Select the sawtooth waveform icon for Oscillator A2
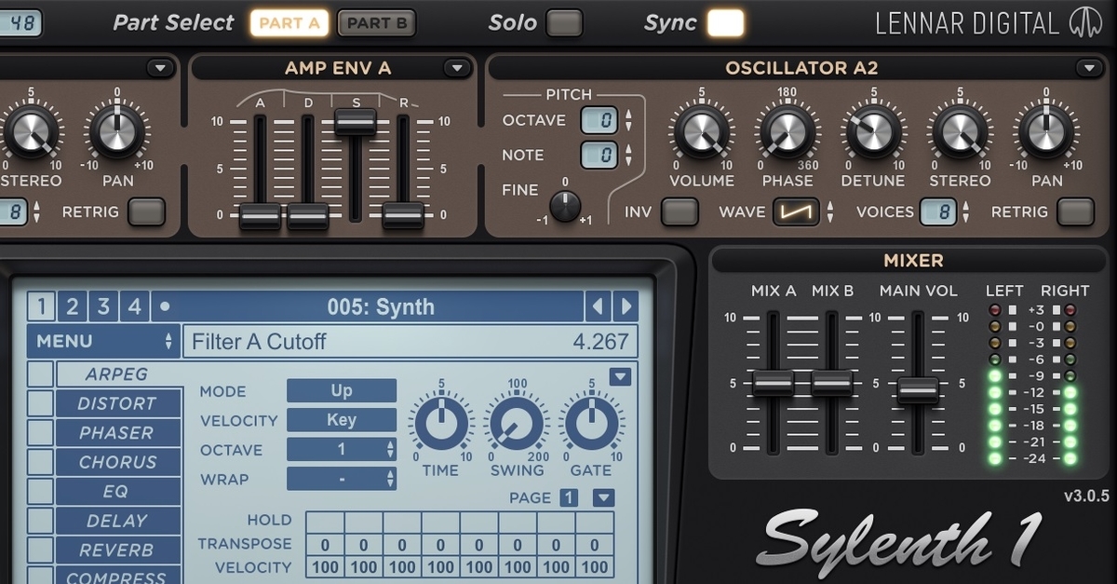Viewport: 1117px width, 584px height. (795, 212)
